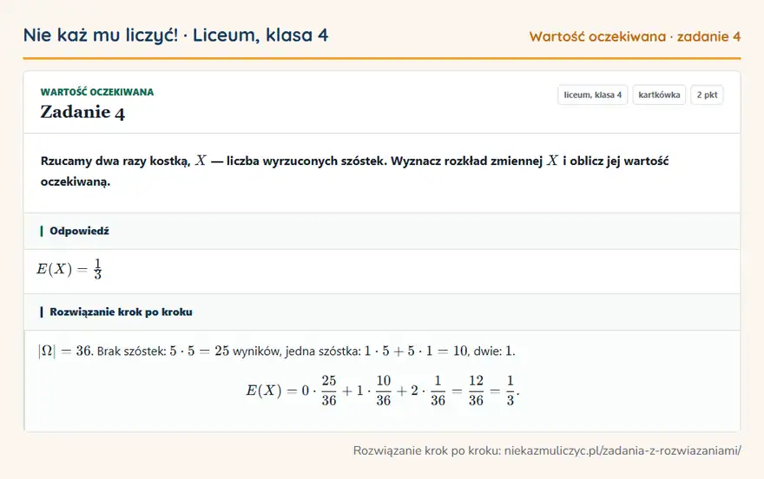Click the 'Nie każ mu liczyć! · Liceum, klasa 4' header title
764x479 pixels.
pos(176,36)
